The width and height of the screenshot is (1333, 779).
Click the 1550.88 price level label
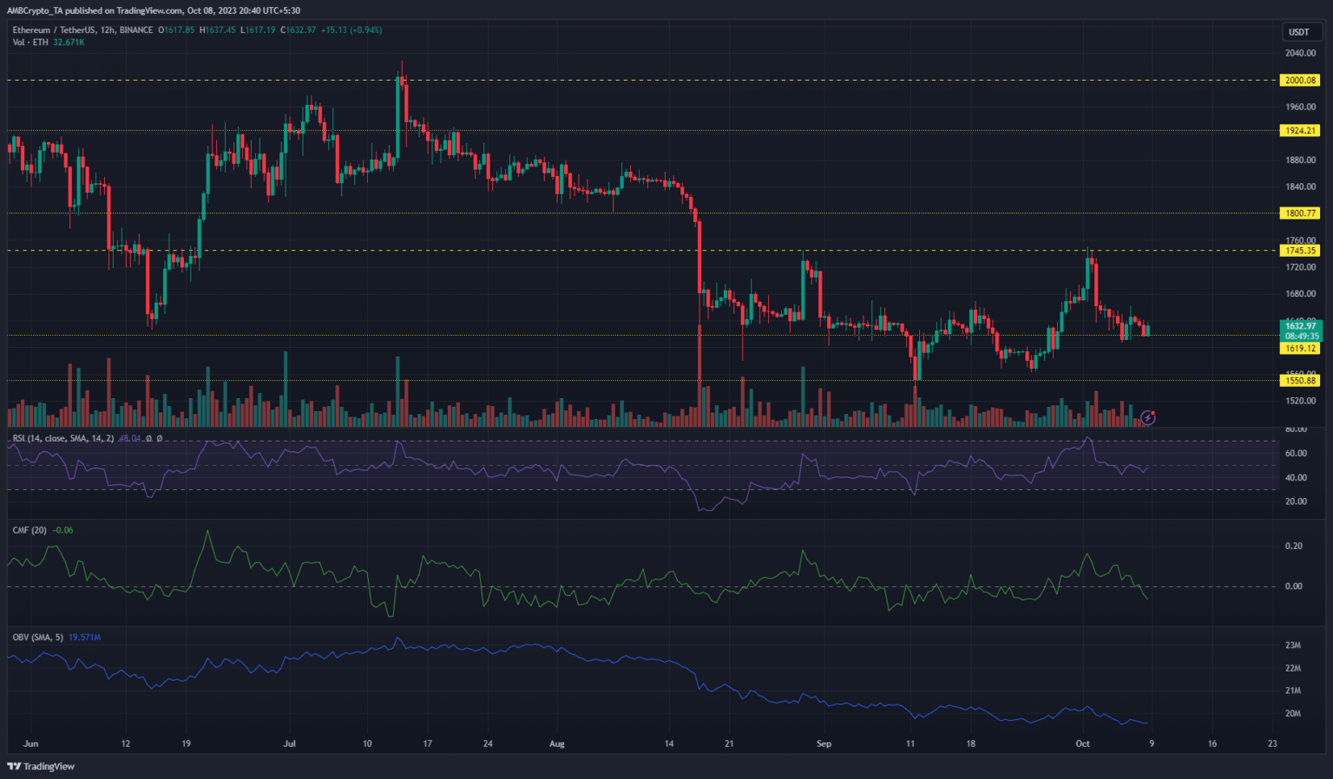pyautogui.click(x=1300, y=381)
